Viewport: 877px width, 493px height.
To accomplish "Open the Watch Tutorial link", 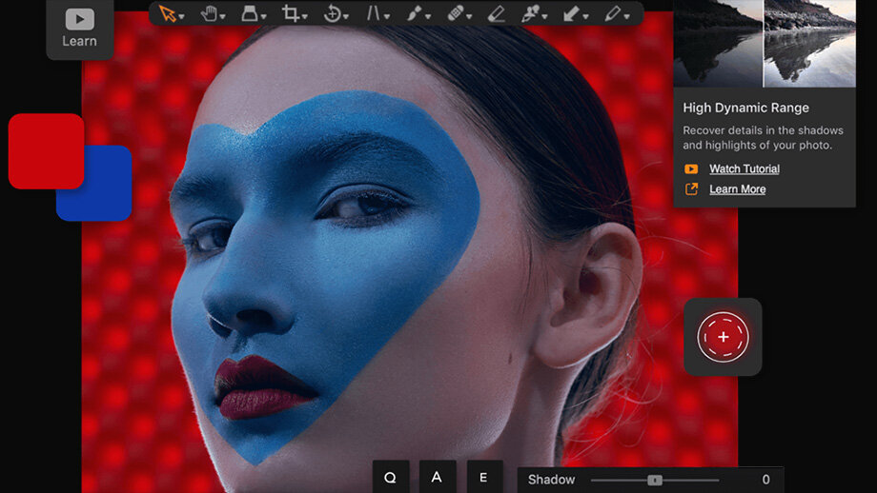I will point(744,168).
